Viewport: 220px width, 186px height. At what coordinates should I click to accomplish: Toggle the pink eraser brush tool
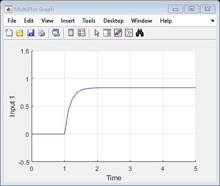118,33
